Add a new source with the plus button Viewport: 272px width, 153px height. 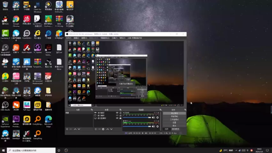(x=96, y=129)
